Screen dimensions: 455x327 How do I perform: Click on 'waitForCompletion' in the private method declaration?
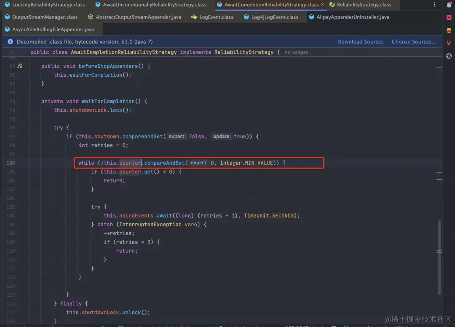point(108,101)
